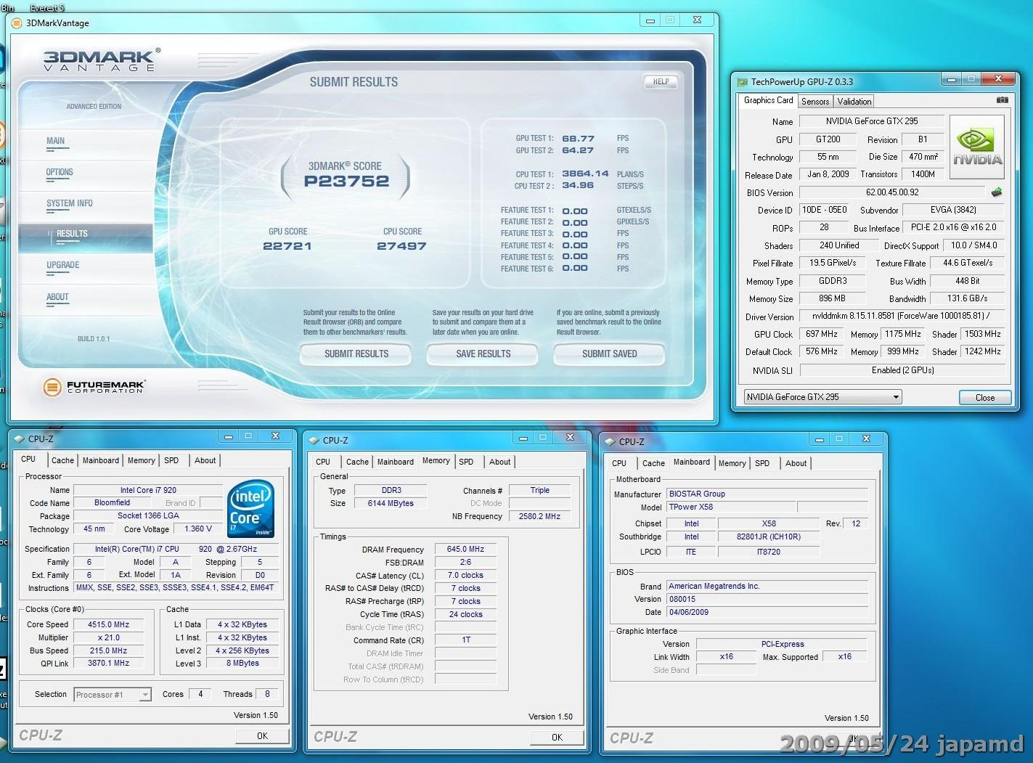Open ABOUT in 3DMark sidebar
Image resolution: width=1033 pixels, height=763 pixels.
(57, 297)
